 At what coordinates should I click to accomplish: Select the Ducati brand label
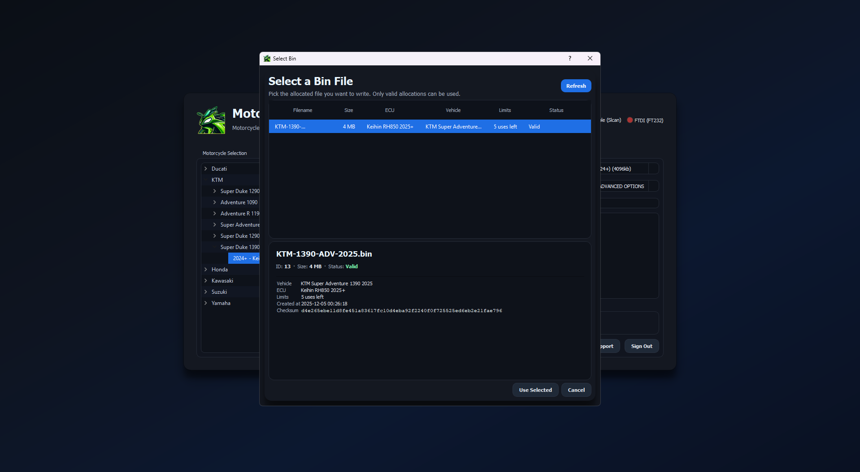[x=219, y=169]
